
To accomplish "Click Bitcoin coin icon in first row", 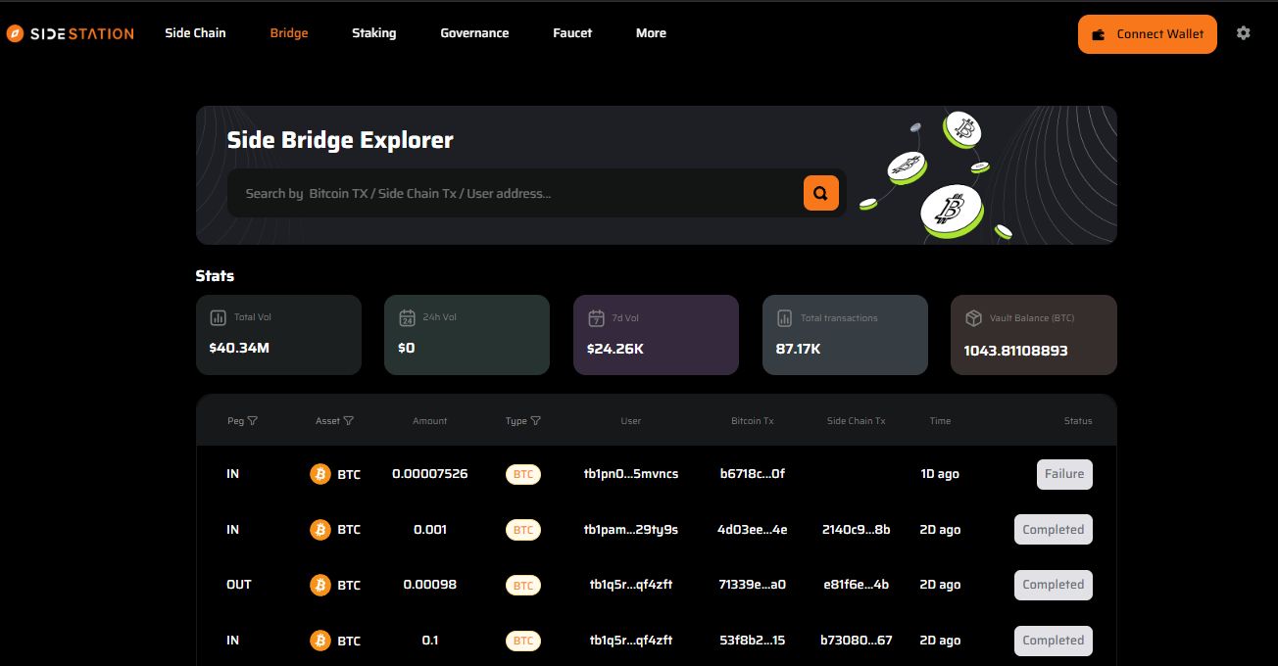I will tap(320, 474).
